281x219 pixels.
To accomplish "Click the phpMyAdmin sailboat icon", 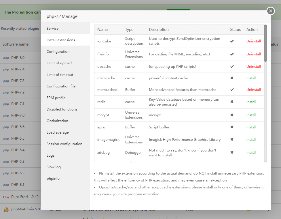I will pos(6,209).
